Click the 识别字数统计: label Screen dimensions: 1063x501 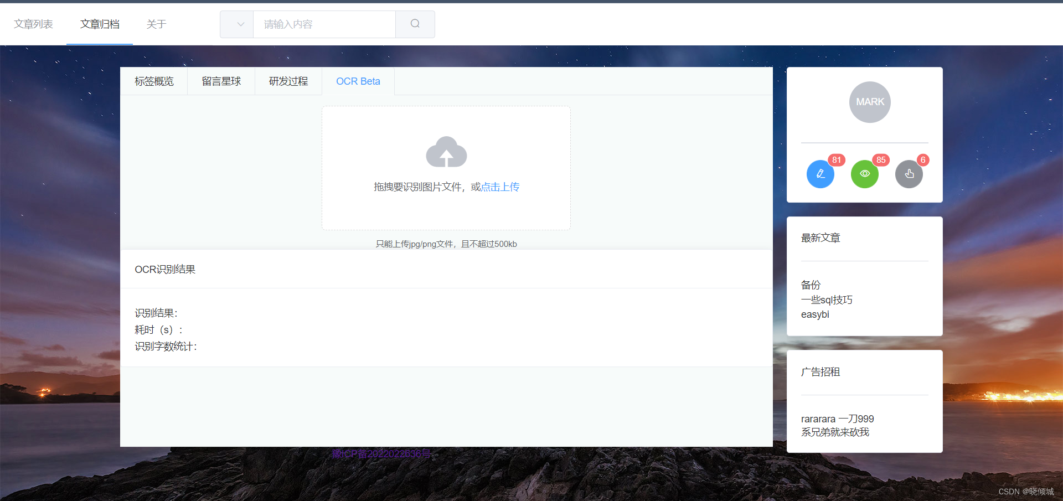166,347
